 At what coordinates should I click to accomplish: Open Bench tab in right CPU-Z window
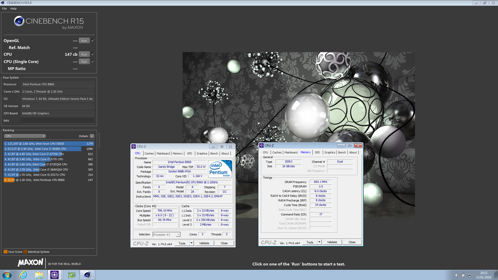click(342, 152)
